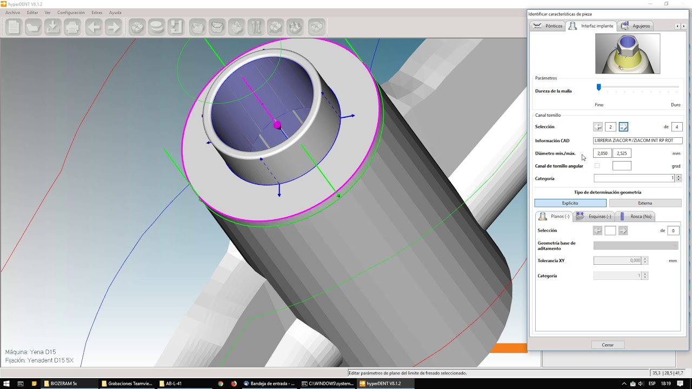The width and height of the screenshot is (692, 389).
Task: Click the last disc toolbar icon
Action: pyautogui.click(x=317, y=27)
